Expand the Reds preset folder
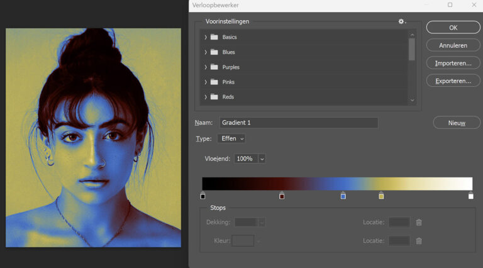Viewport: 483px width, 268px height. pos(206,97)
